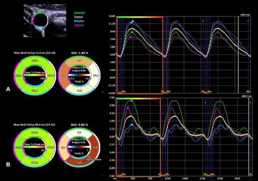Click the white vertical time cursor in top graph
This screenshot has width=258, height=181.
click(238, 54)
